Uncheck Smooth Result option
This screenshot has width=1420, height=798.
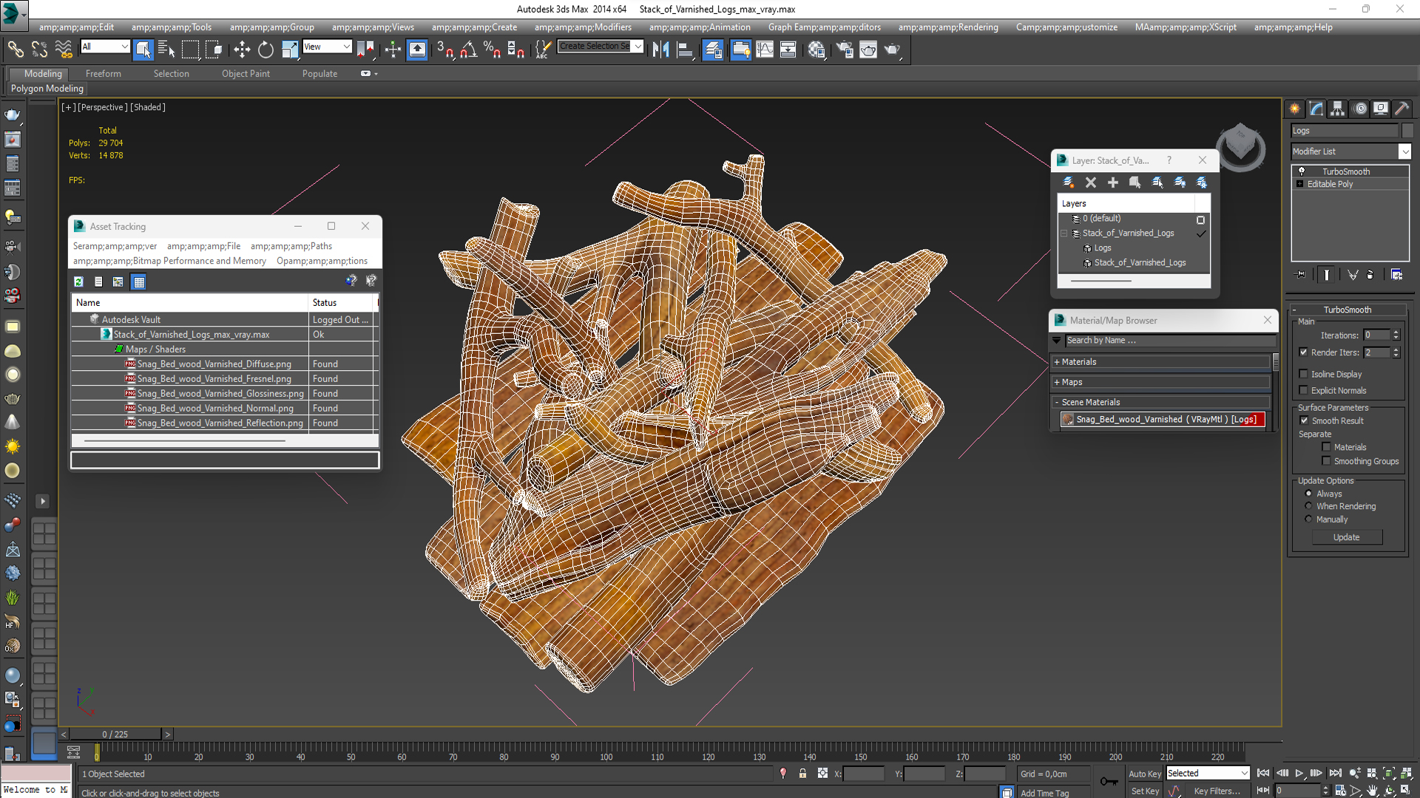coord(1304,420)
